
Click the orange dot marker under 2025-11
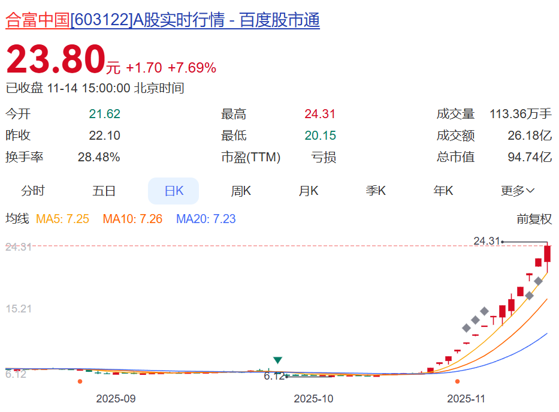458,381
